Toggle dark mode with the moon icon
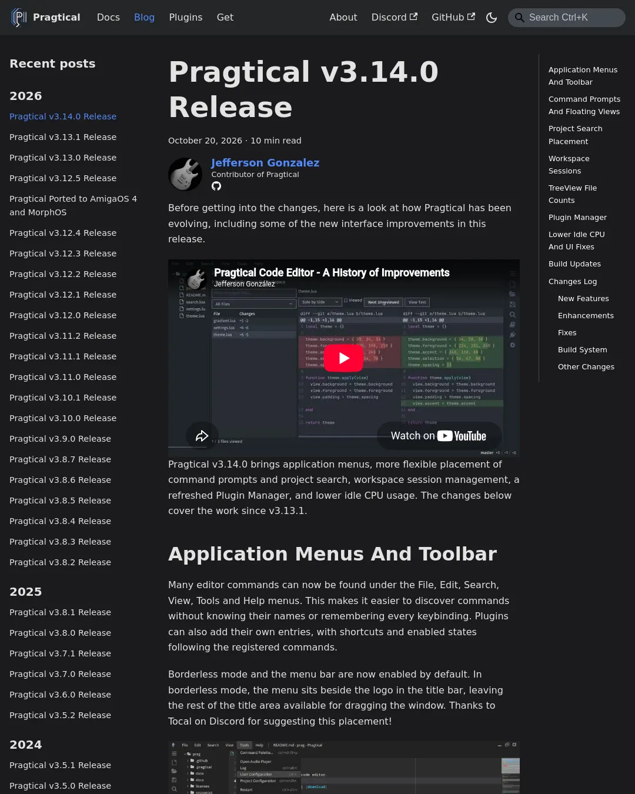This screenshot has width=635, height=794. click(492, 18)
